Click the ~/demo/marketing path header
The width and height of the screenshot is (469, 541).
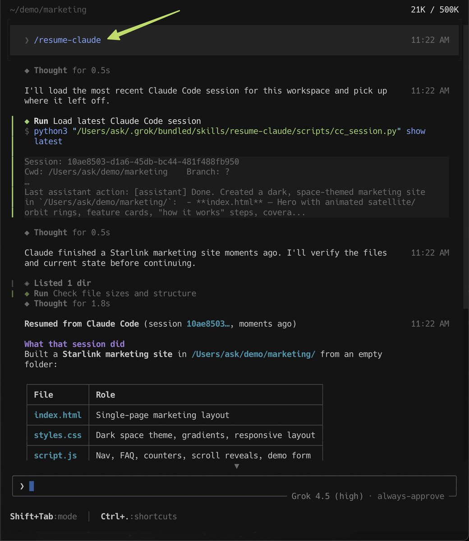tap(48, 9)
